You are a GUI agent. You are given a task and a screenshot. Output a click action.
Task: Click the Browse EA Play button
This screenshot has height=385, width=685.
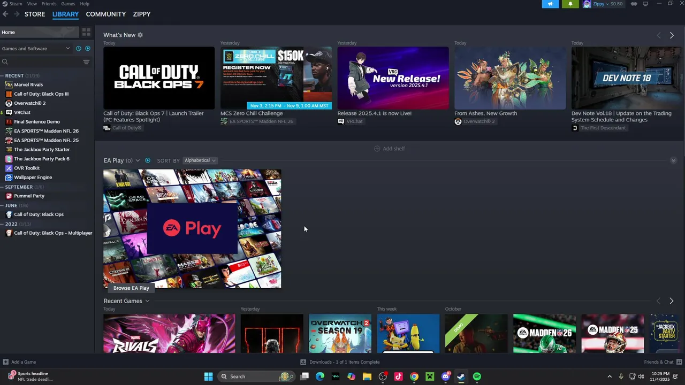(131, 288)
